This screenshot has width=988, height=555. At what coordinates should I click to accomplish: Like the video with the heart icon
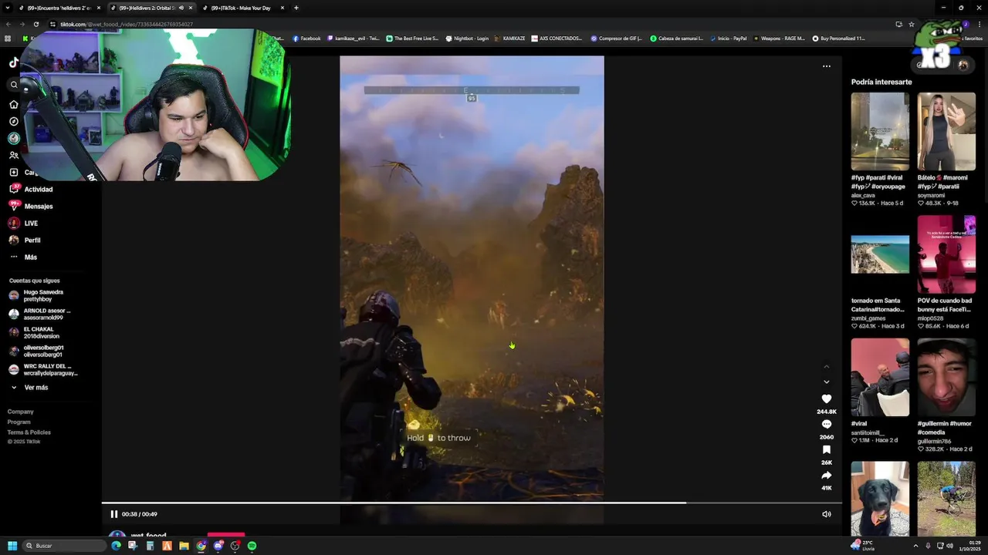826,399
